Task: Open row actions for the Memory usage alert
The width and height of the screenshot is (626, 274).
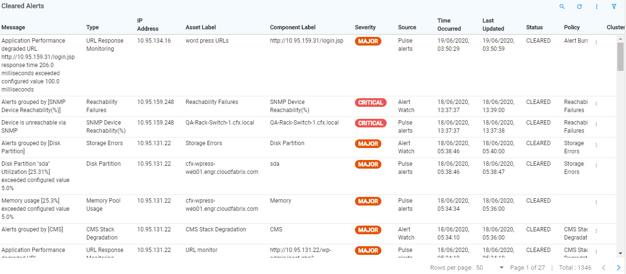Action: click(x=596, y=202)
